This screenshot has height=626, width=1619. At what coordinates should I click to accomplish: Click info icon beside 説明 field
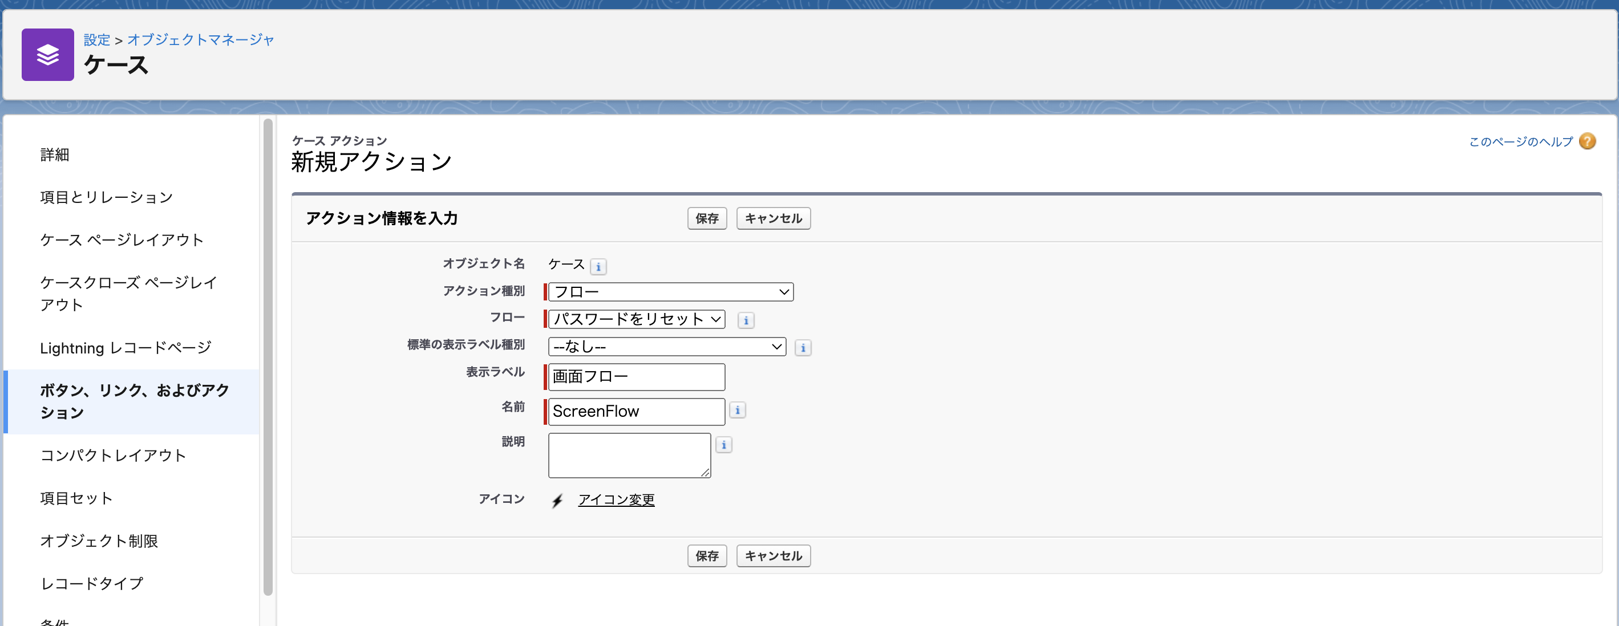pyautogui.click(x=724, y=445)
